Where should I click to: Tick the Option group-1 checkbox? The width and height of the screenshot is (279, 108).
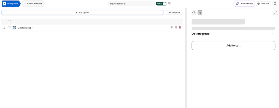tap(10, 28)
